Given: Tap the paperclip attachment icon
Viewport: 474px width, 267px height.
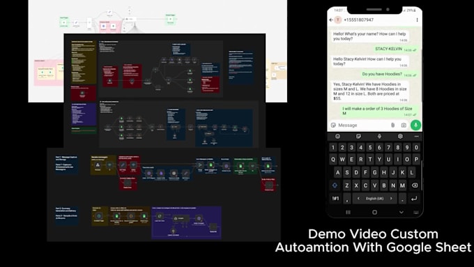Looking at the screenshot, I should click(x=392, y=125).
